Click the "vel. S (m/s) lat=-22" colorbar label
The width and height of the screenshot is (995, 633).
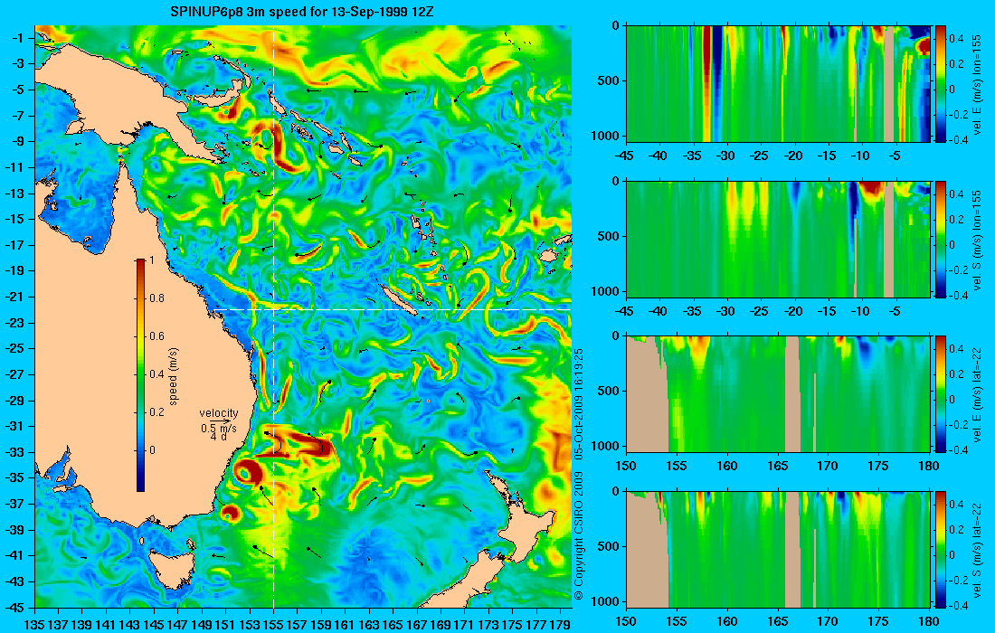977,550
